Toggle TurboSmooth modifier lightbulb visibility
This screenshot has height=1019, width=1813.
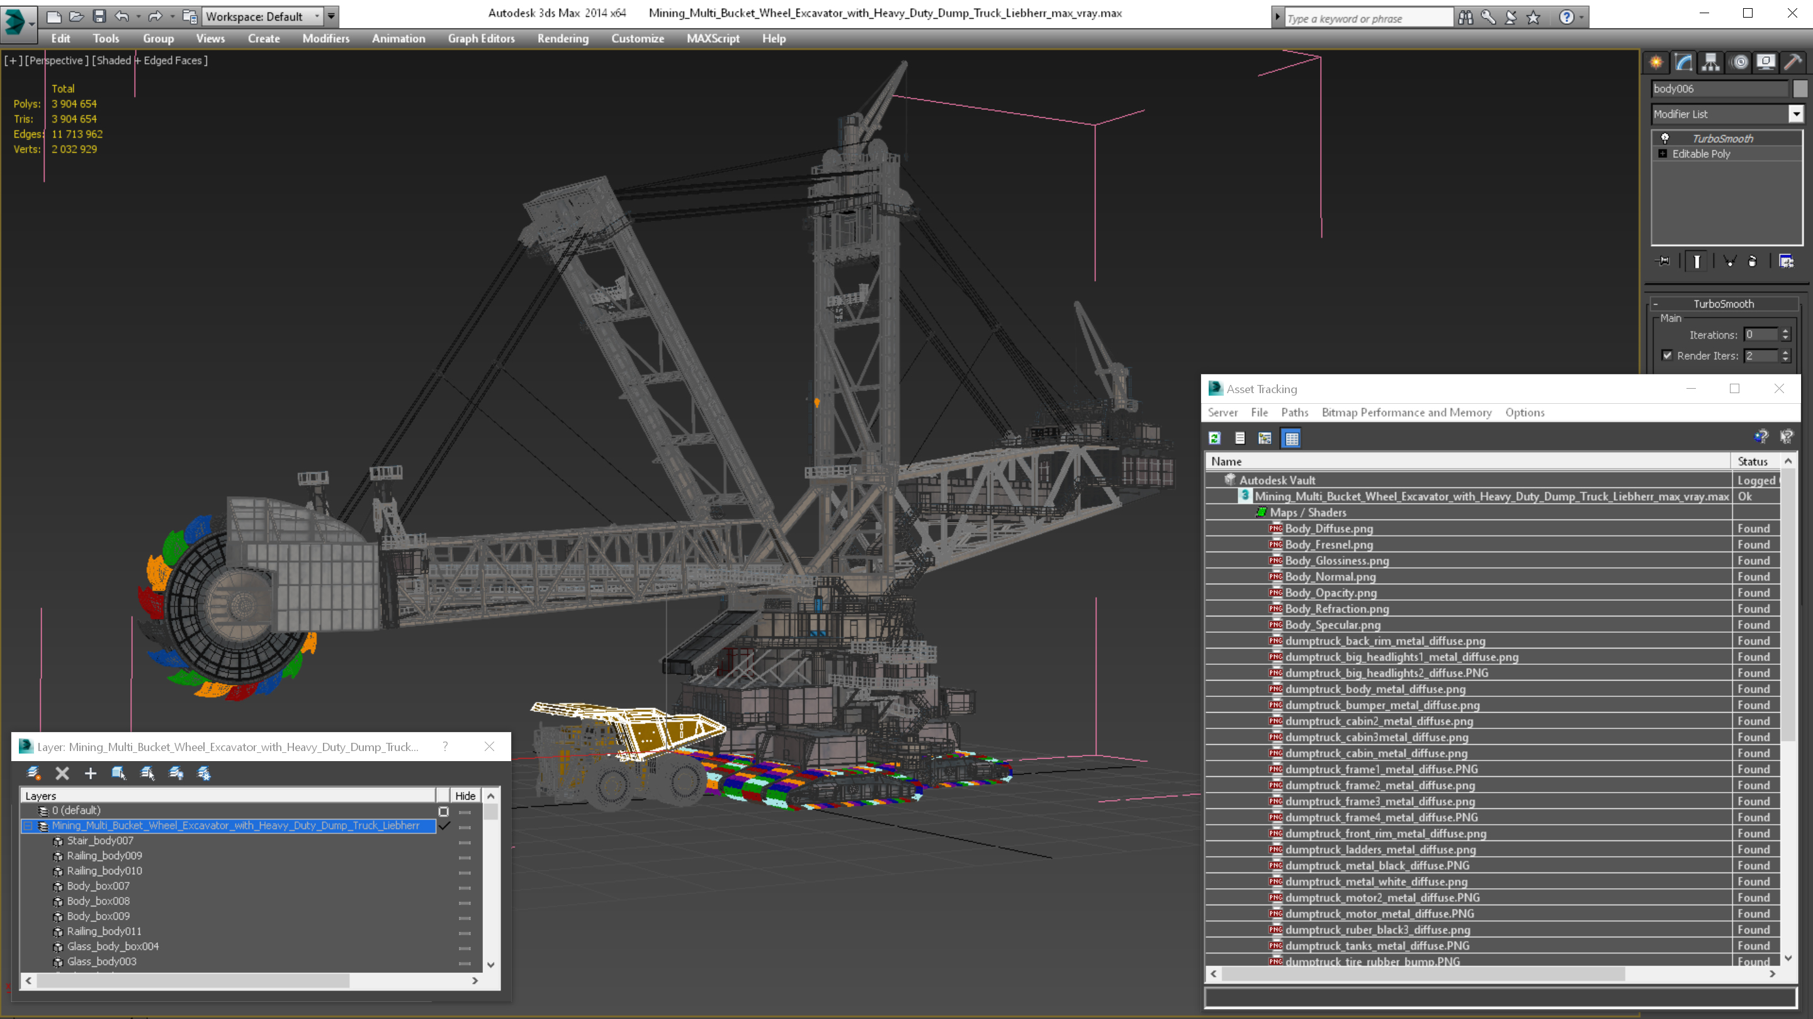click(1664, 138)
